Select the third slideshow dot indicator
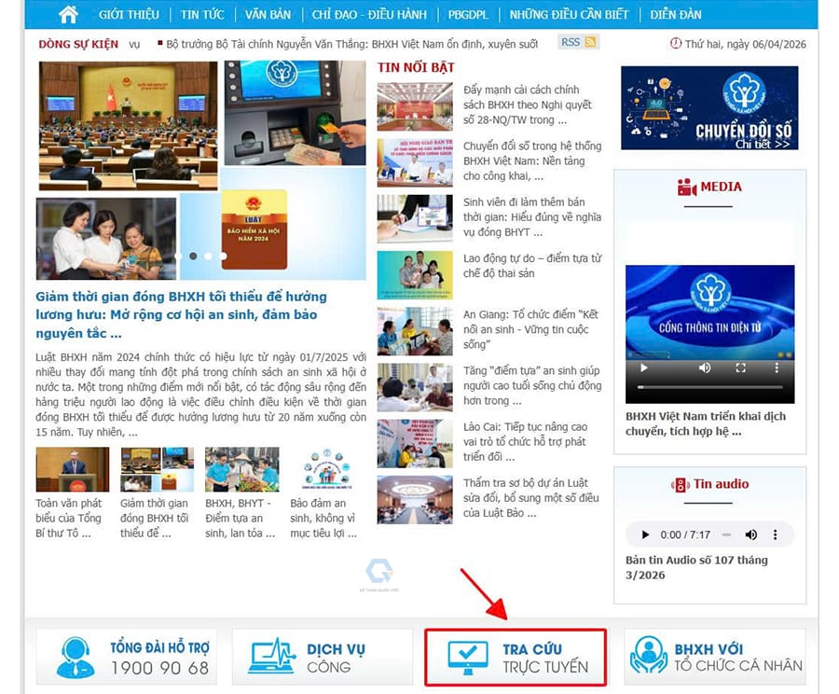 (x=208, y=256)
